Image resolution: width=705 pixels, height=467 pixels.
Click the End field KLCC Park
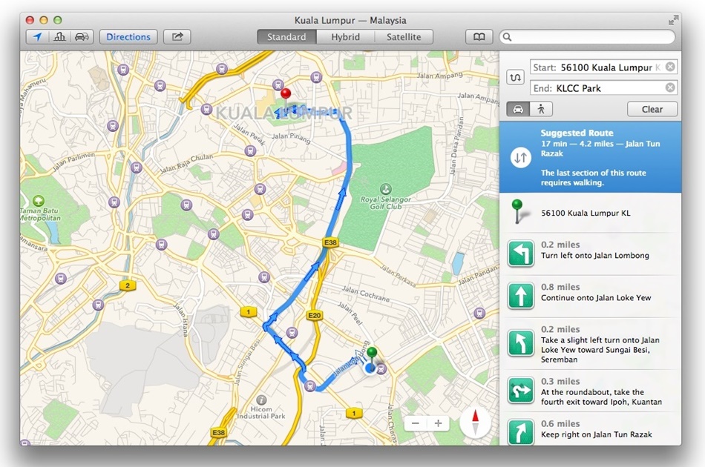[604, 87]
